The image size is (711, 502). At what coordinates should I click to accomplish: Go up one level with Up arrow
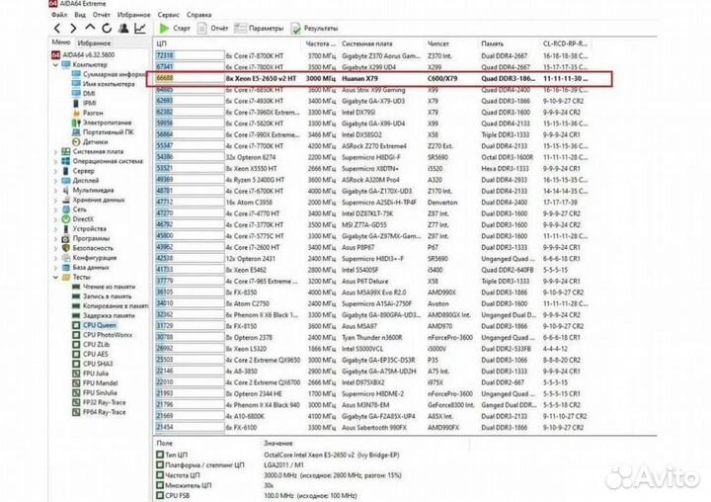click(90, 28)
